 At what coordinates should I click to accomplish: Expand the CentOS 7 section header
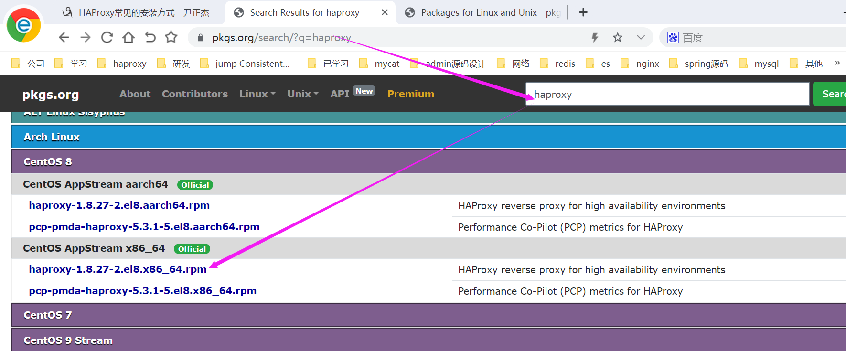(x=428, y=315)
